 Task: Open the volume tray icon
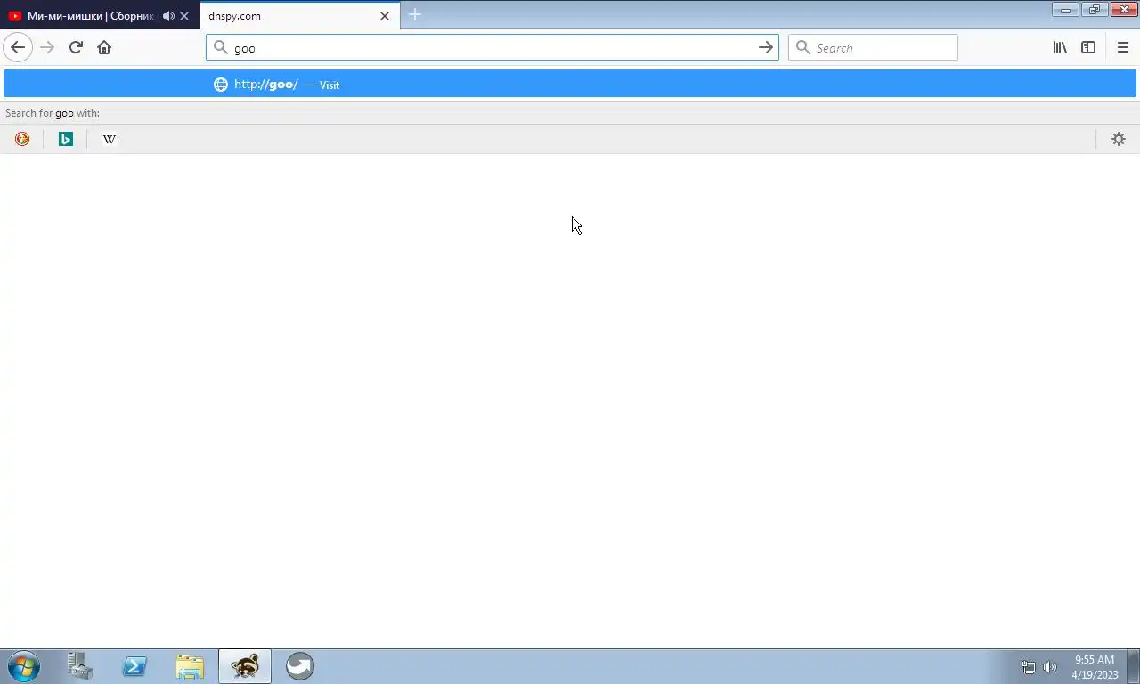1050,667
